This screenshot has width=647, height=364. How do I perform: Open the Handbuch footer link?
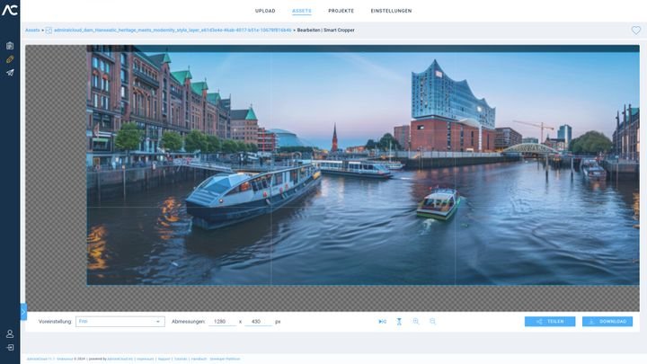(199, 359)
